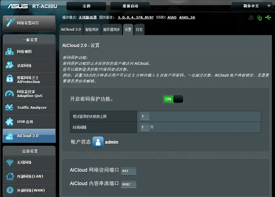Click the 外部网络(WAN) globe icon
Viewport: 275px width, 197px height.
point(10,190)
